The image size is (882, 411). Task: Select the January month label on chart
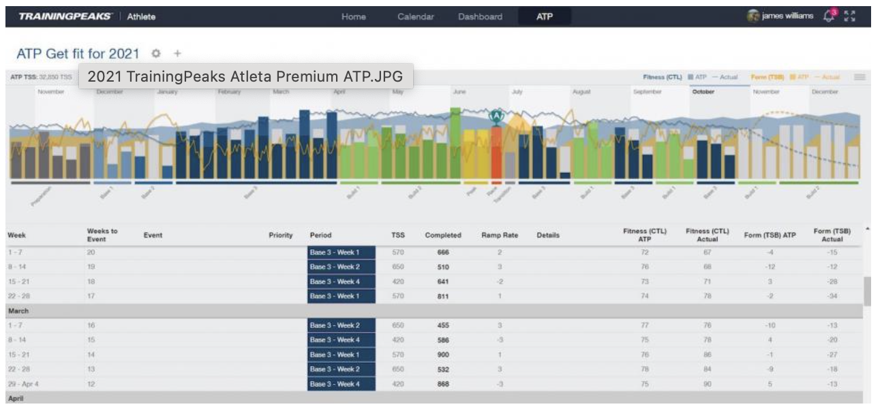[167, 92]
